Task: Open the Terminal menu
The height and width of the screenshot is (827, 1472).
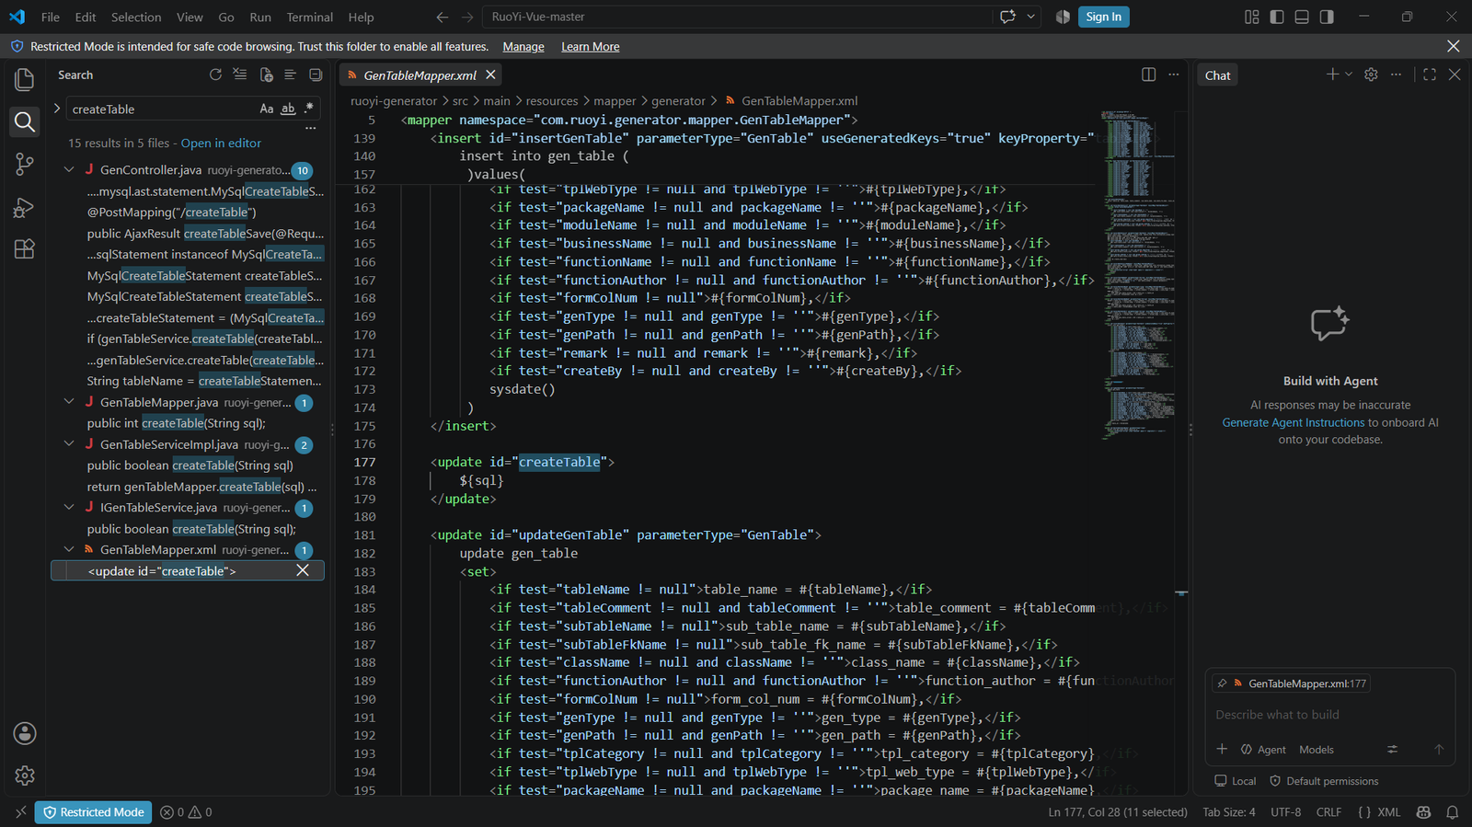Action: coord(310,17)
